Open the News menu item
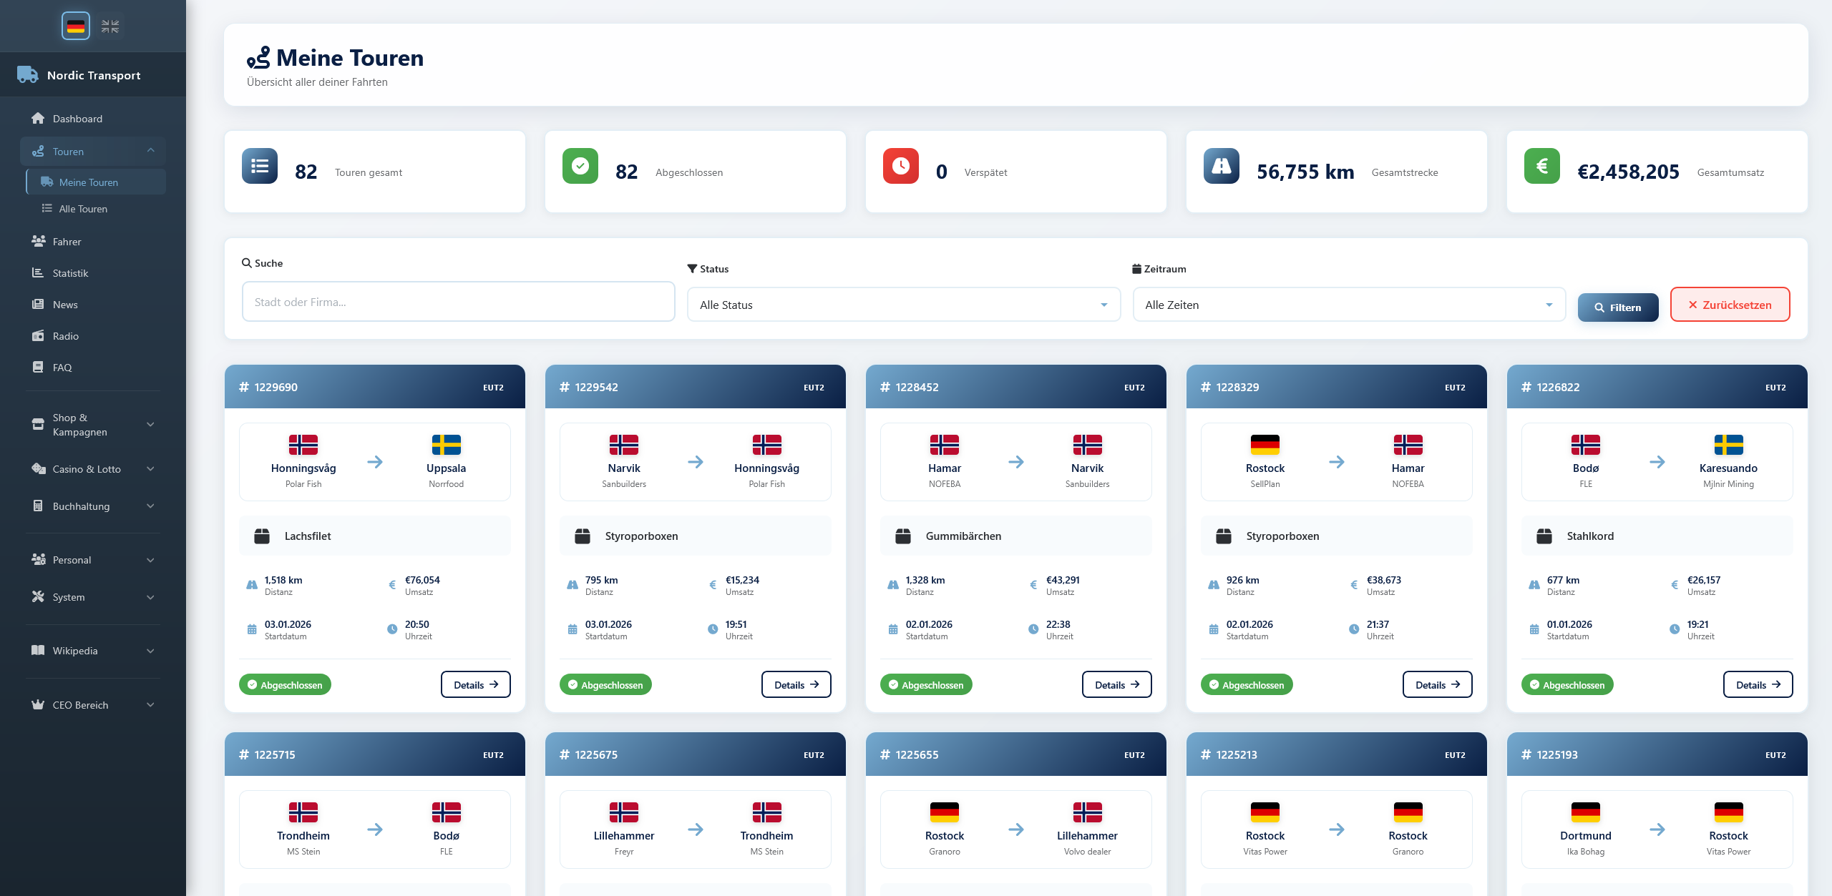The image size is (1832, 896). (x=65, y=305)
